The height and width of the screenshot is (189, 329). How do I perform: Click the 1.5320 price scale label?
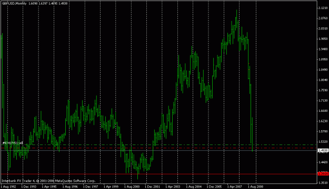(323, 142)
